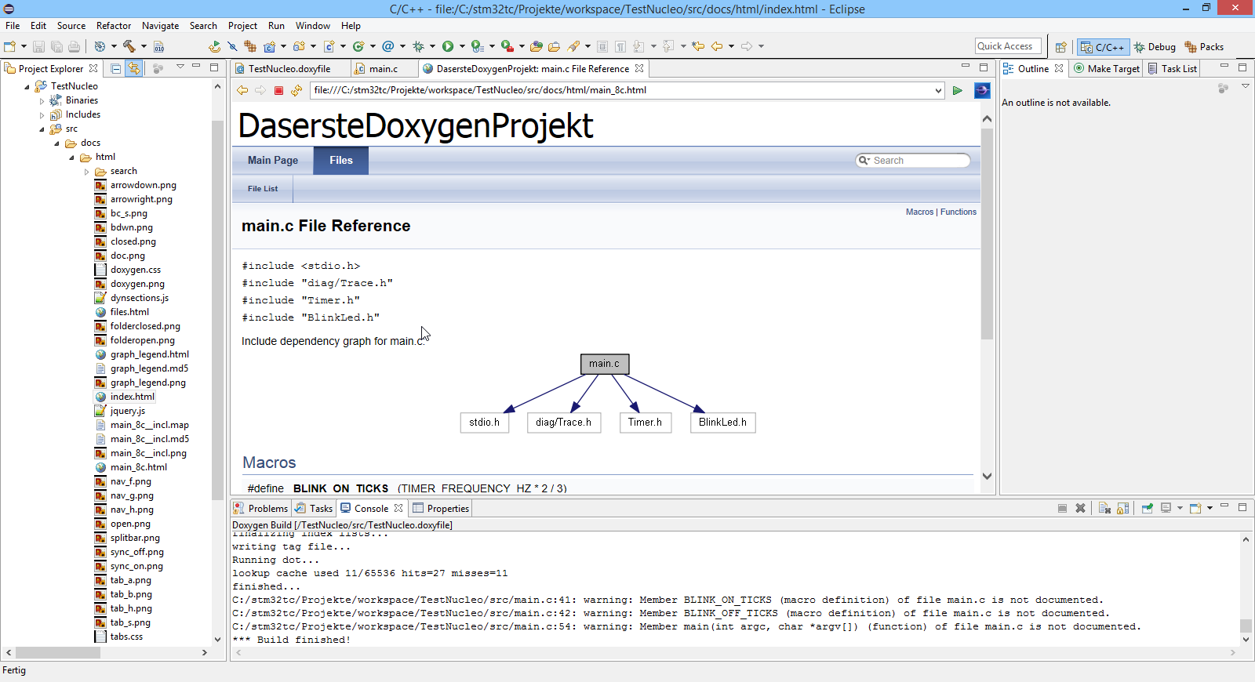Viewport: 1255px width, 682px height.
Task: Expand the Includes node
Action: [x=42, y=114]
